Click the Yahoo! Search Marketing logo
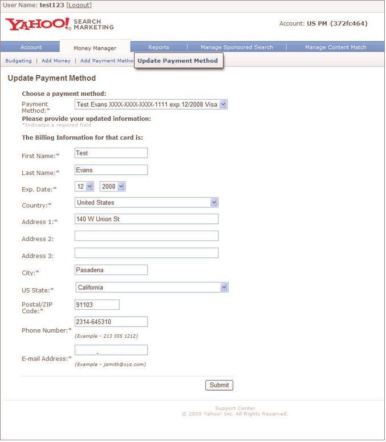Viewport: 386px width, 442px height. coord(59,24)
